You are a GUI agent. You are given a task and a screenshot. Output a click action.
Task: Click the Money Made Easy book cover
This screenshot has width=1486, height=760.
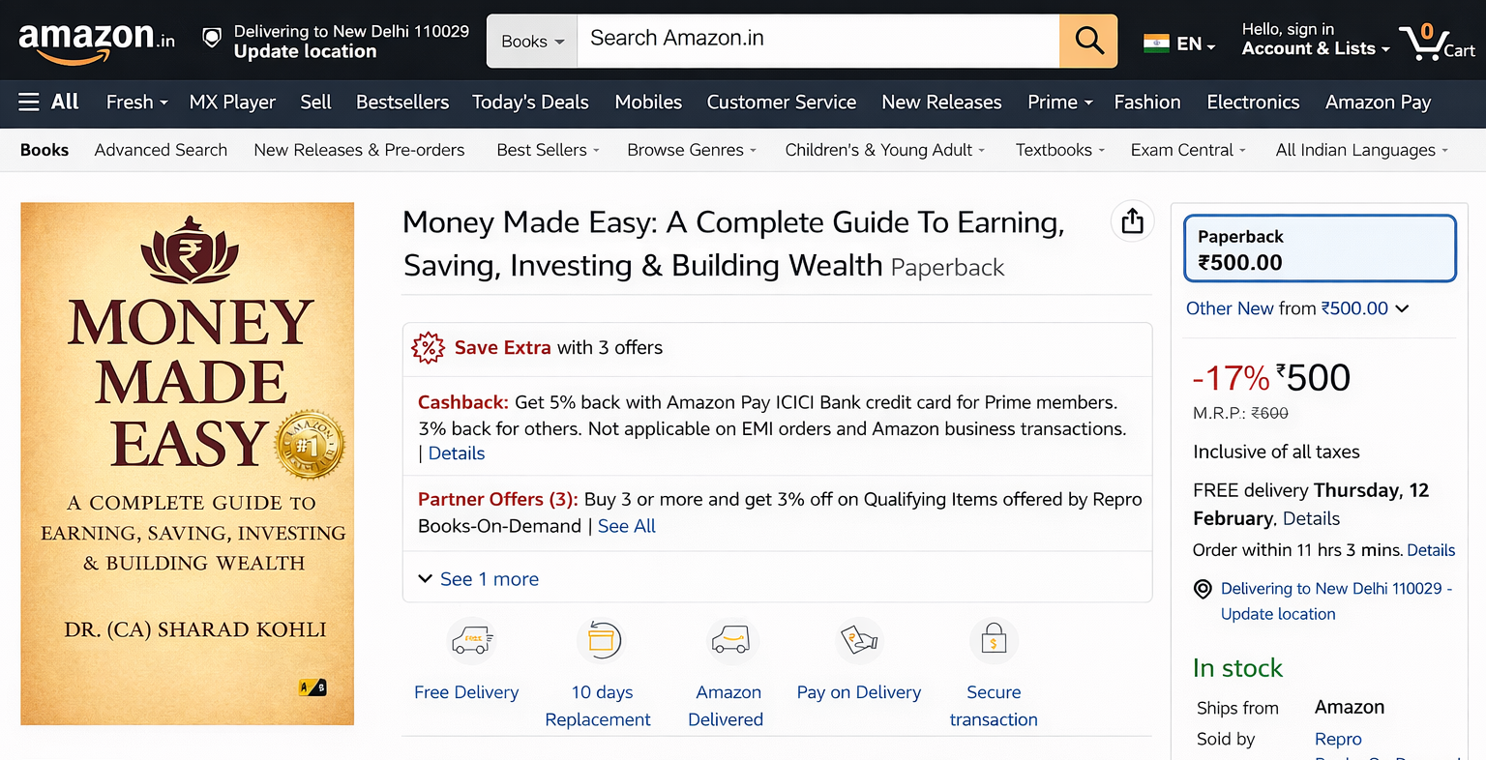pos(188,463)
